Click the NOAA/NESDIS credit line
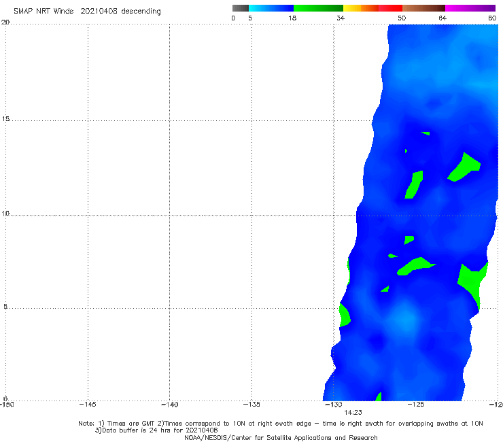The image size is (503, 442). coord(281,438)
